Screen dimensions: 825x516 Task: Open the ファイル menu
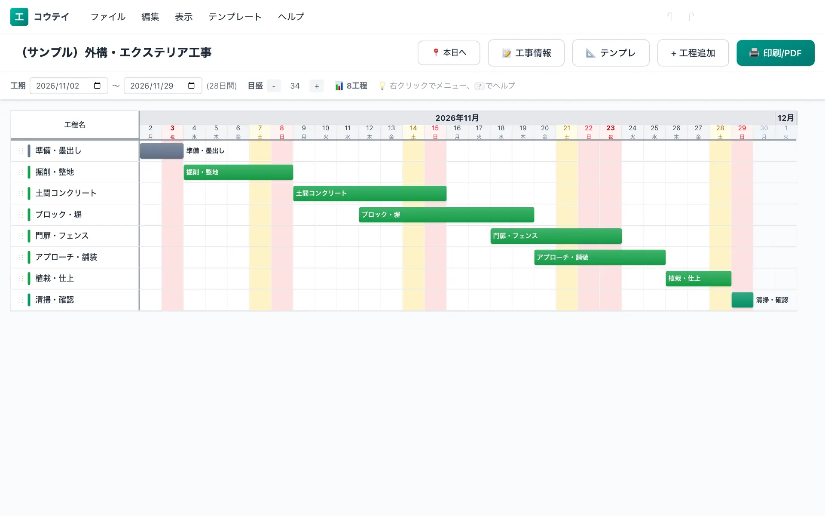[108, 17]
